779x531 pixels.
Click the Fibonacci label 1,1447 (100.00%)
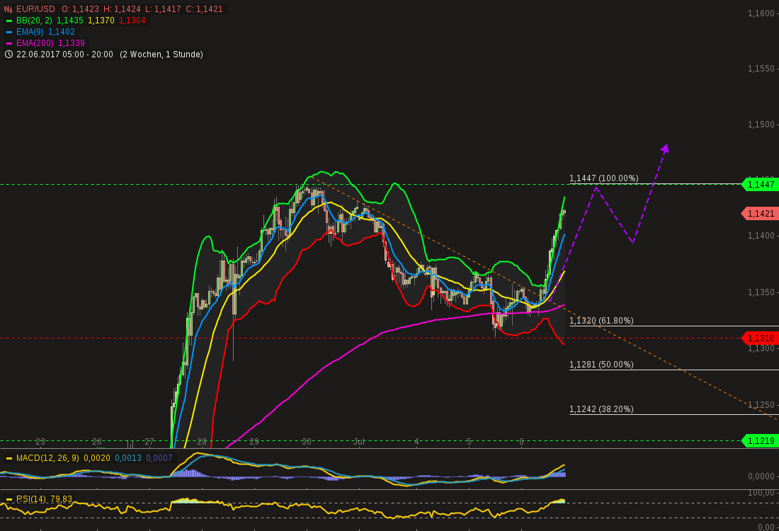[603, 178]
